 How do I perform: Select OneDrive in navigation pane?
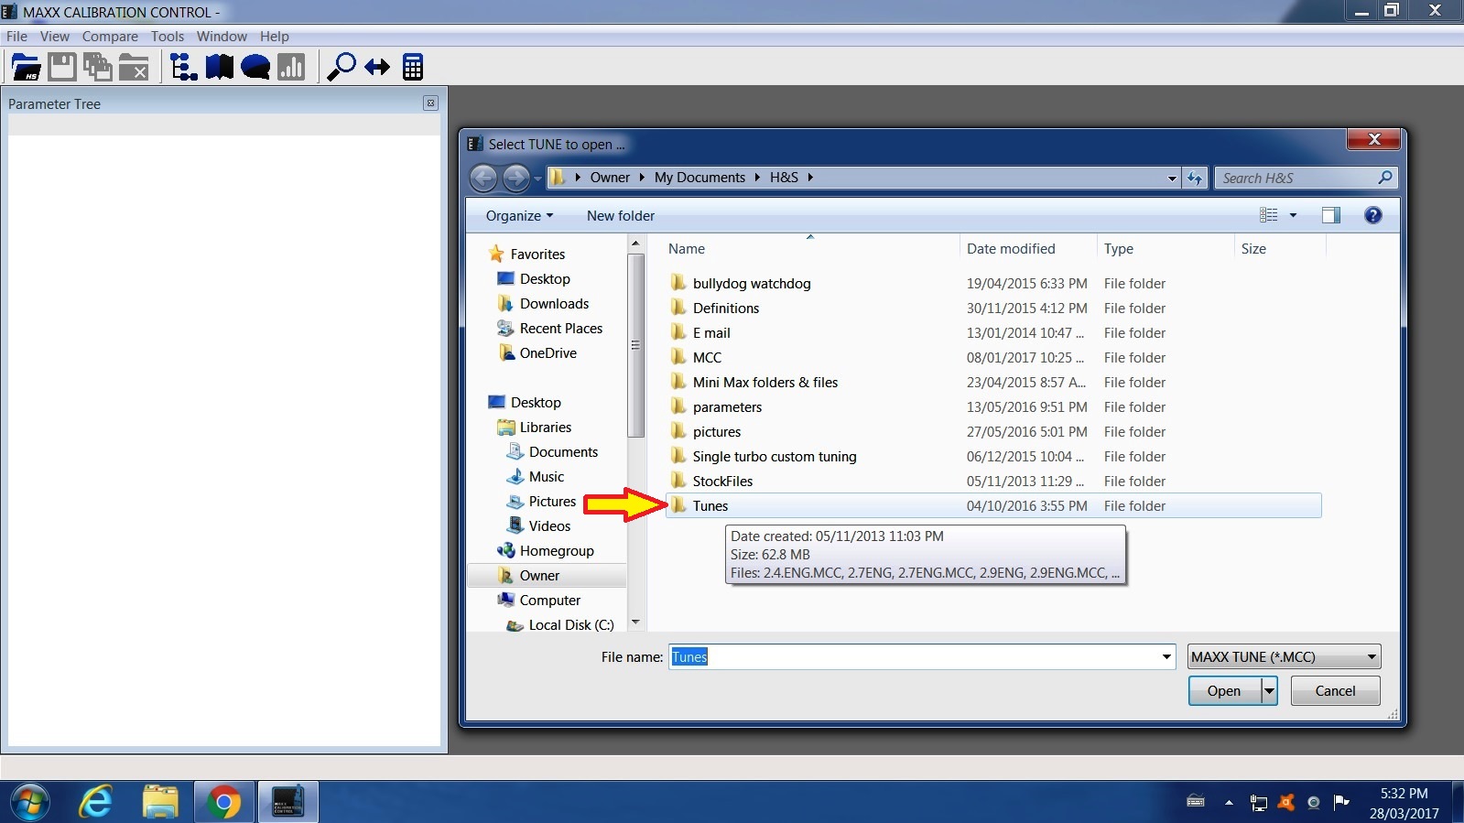point(538,353)
